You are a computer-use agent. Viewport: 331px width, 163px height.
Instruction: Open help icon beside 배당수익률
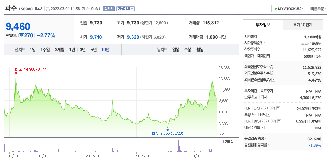tap(263, 128)
